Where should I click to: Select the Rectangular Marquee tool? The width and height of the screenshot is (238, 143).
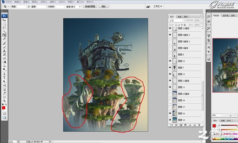tap(4, 24)
